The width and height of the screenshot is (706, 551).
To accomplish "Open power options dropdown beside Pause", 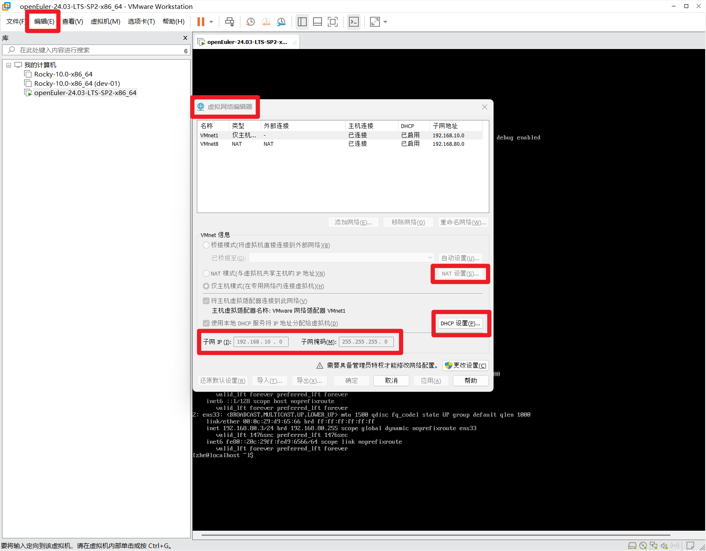I will 211,22.
